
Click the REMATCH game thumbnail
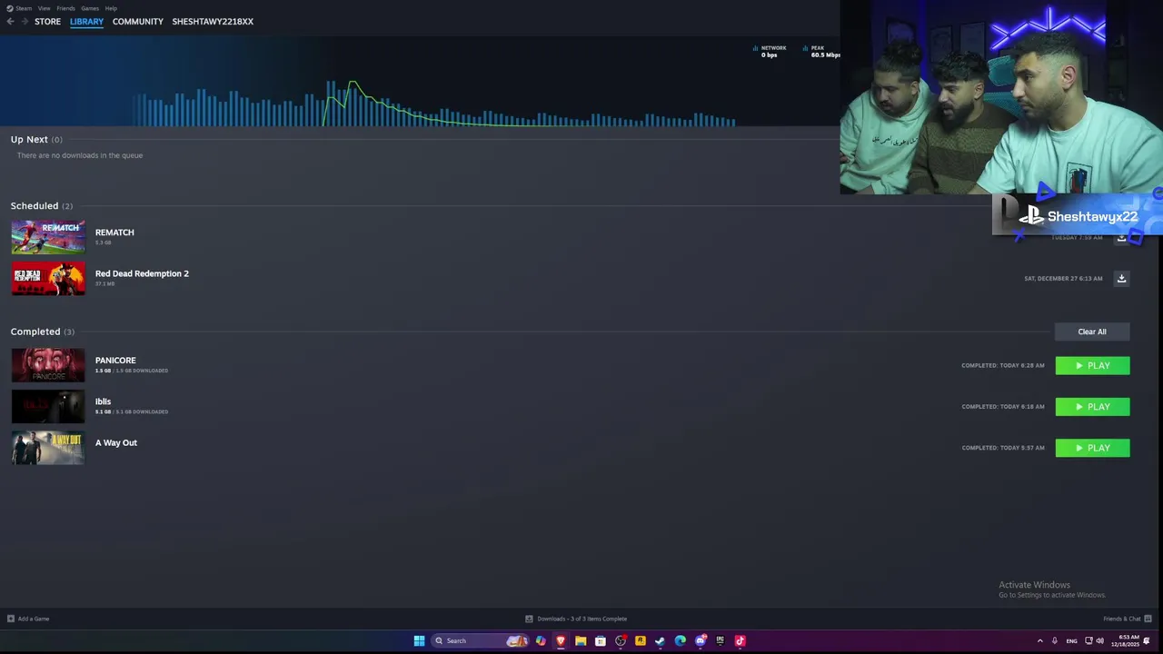tap(48, 237)
